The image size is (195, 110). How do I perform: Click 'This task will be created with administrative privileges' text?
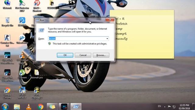click(x=80, y=44)
